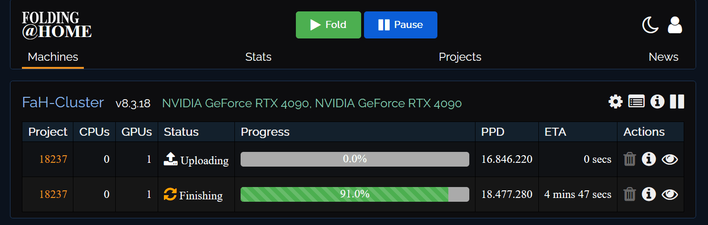Show info for the Finishing work unit
This screenshot has height=225, width=708.
point(648,194)
